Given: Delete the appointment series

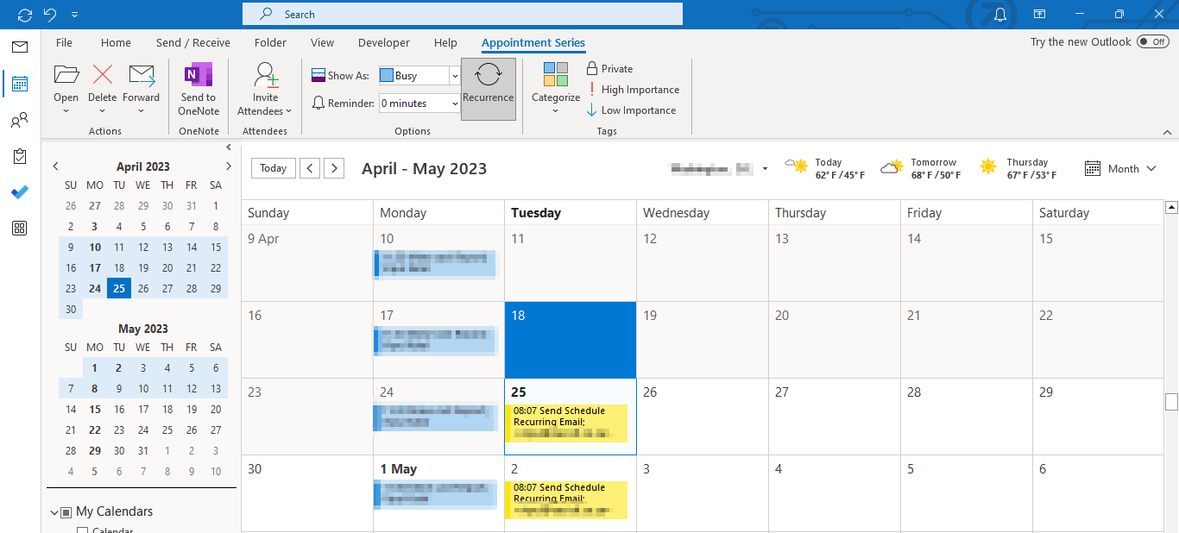Looking at the screenshot, I should point(102,86).
